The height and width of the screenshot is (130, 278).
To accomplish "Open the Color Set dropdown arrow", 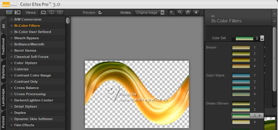I will point(262,38).
